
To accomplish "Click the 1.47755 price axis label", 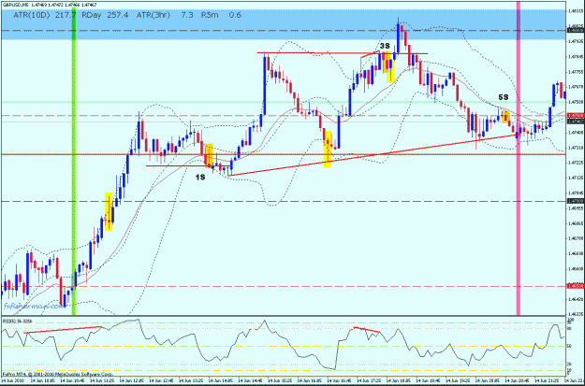I will click(574, 72).
